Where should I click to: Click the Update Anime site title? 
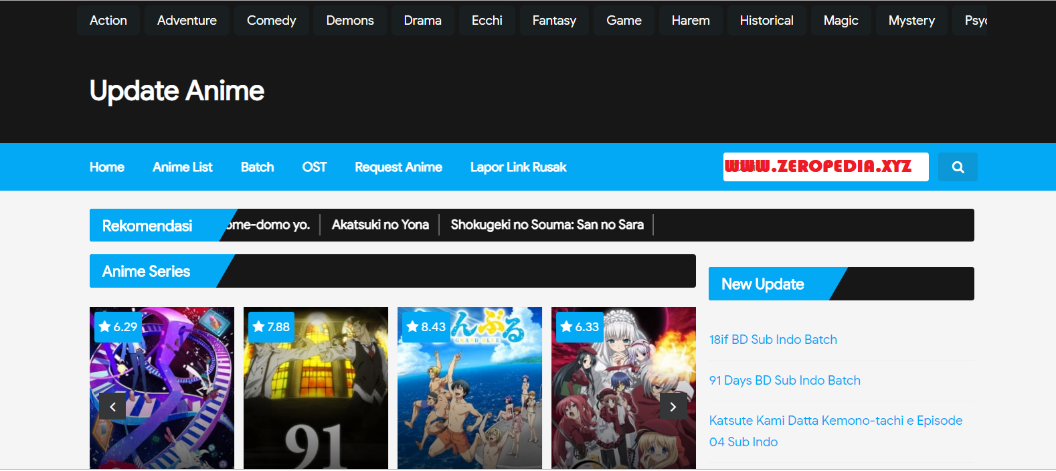click(x=177, y=90)
